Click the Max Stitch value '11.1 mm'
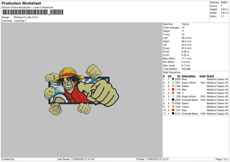The height and width of the screenshot is (162, 230). 186,58
